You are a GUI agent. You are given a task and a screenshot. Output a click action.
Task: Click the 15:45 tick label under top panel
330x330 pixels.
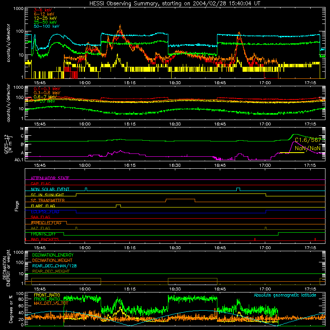pos(40,83)
